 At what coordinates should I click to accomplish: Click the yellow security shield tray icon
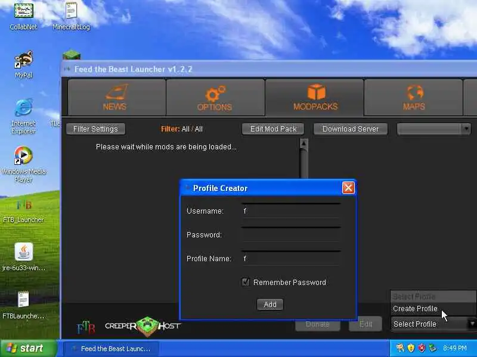pos(411,348)
